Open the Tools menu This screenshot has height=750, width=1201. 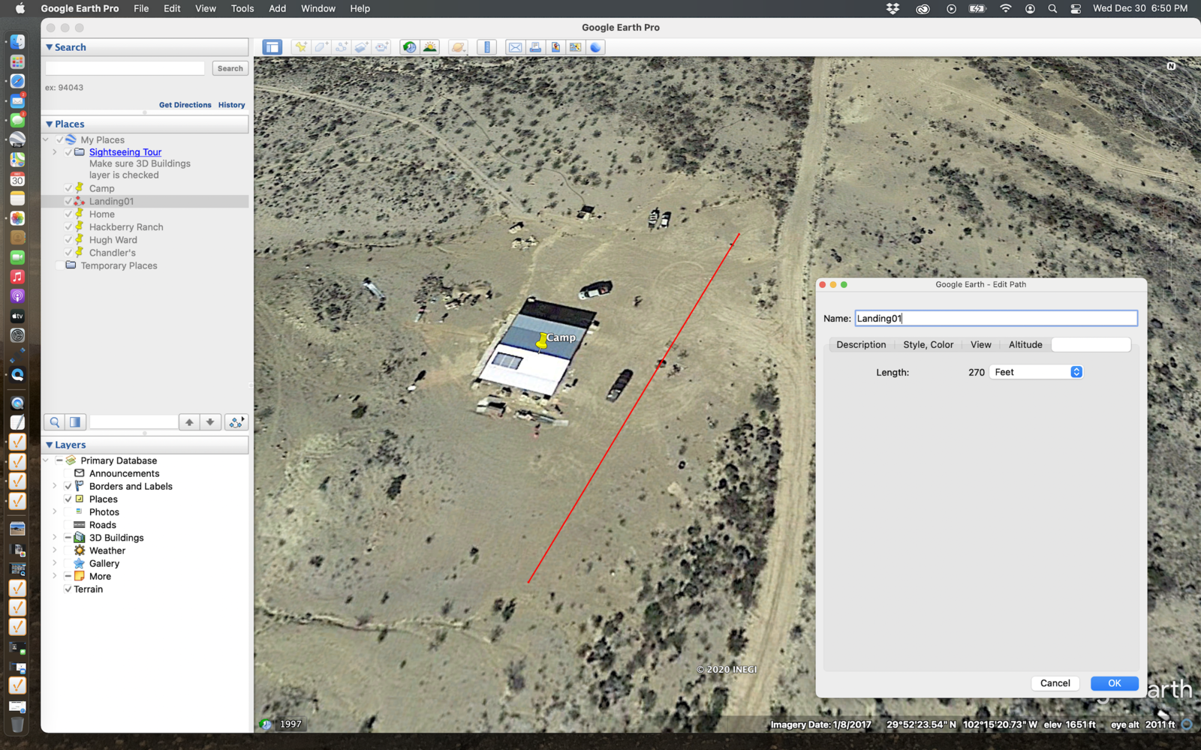point(242,8)
